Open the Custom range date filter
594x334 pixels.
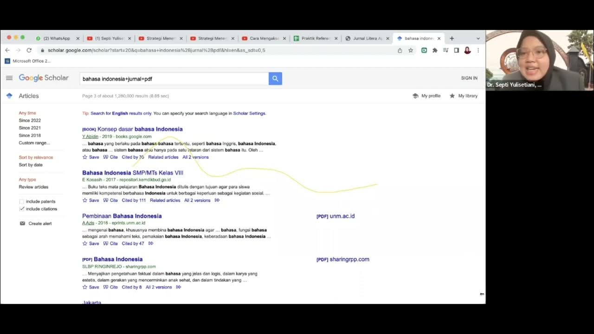(34, 143)
